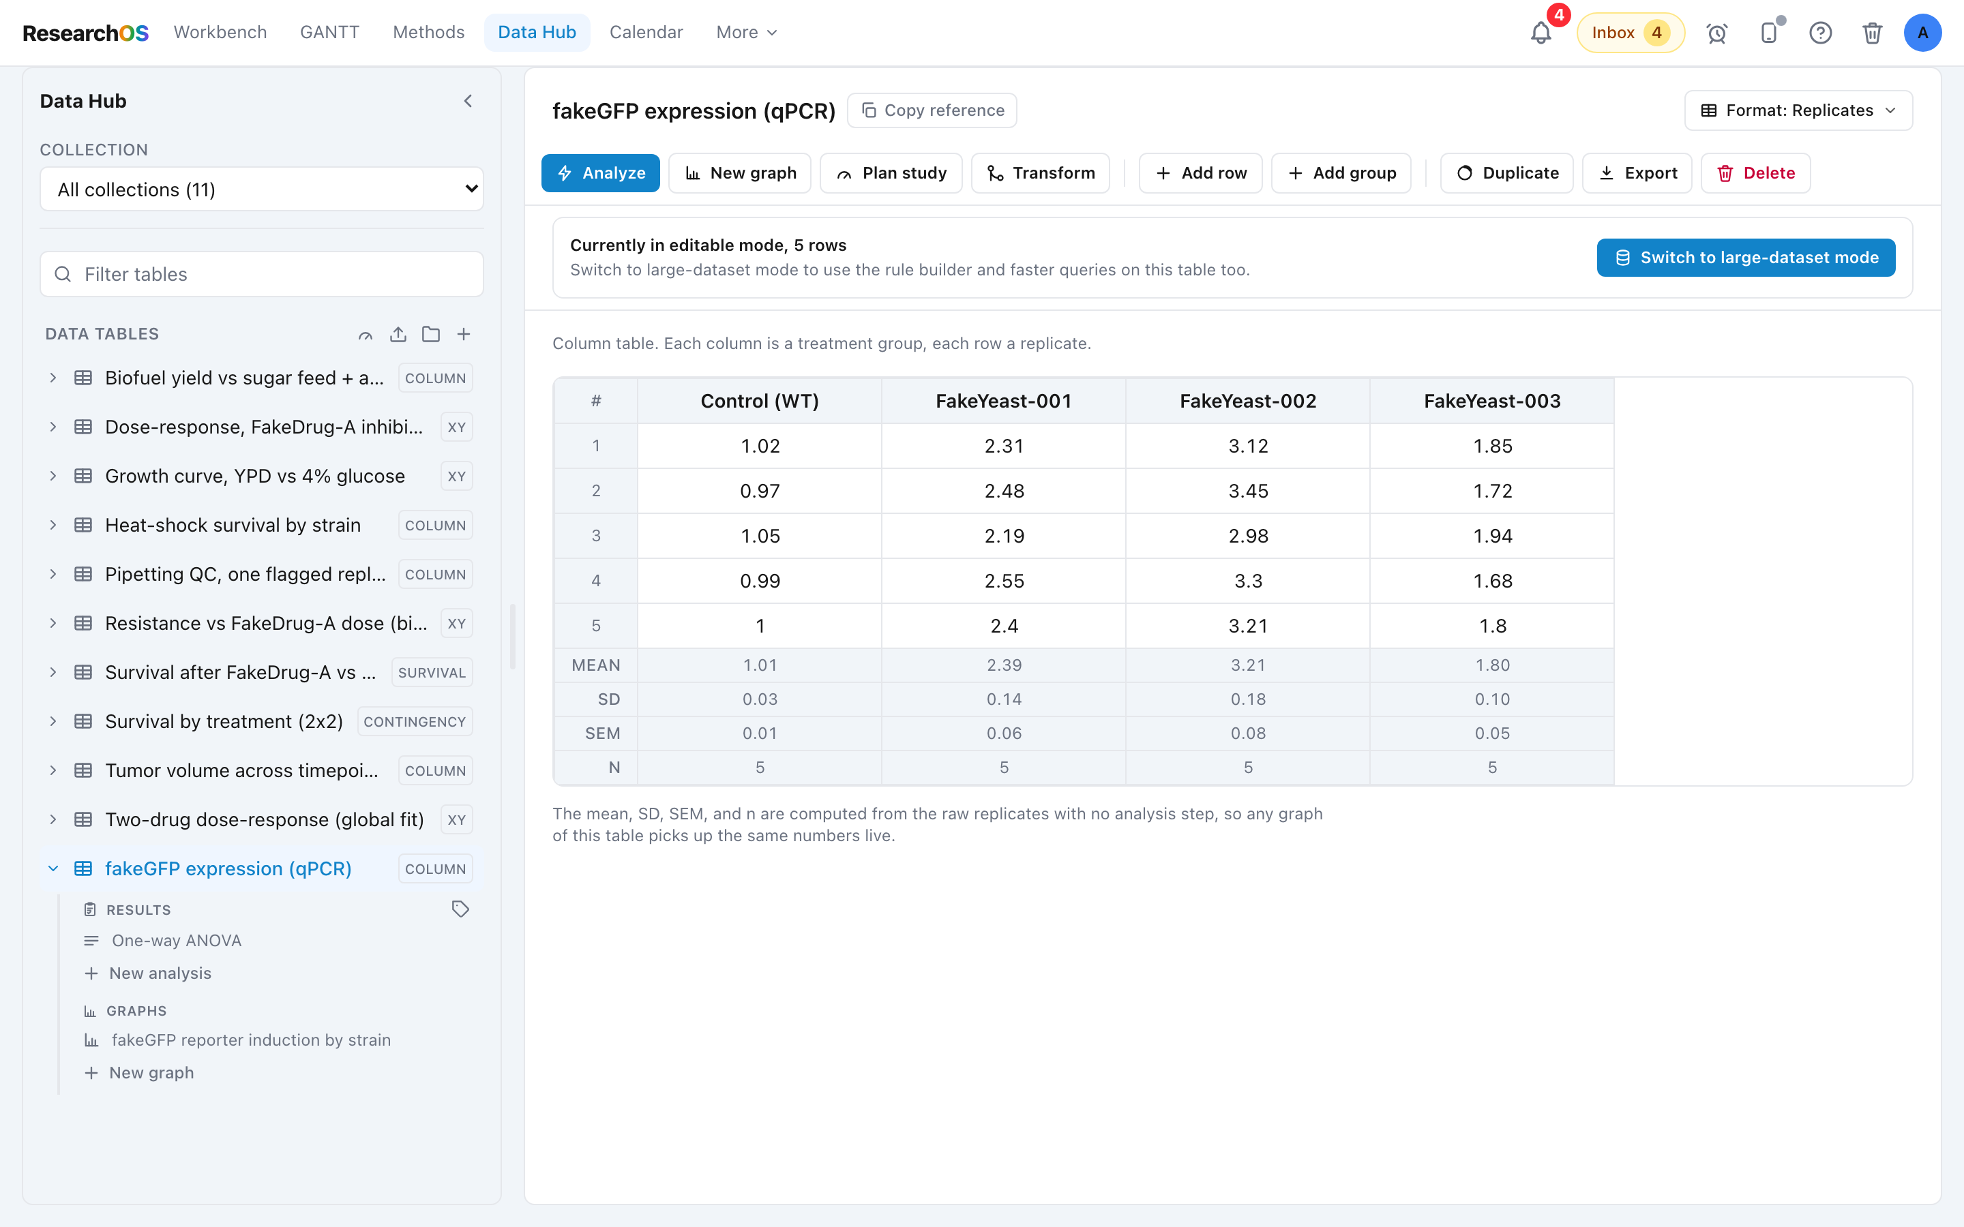Duplicate this table

[x=1506, y=173]
